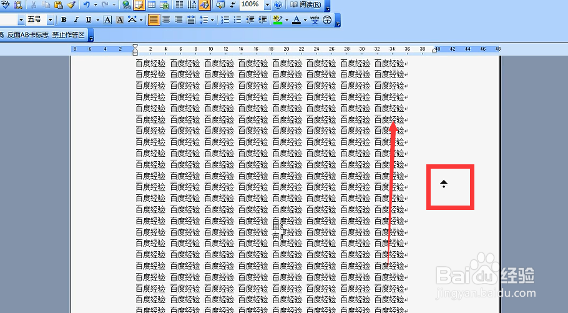Open the Document Map icon

[x=220, y=4]
